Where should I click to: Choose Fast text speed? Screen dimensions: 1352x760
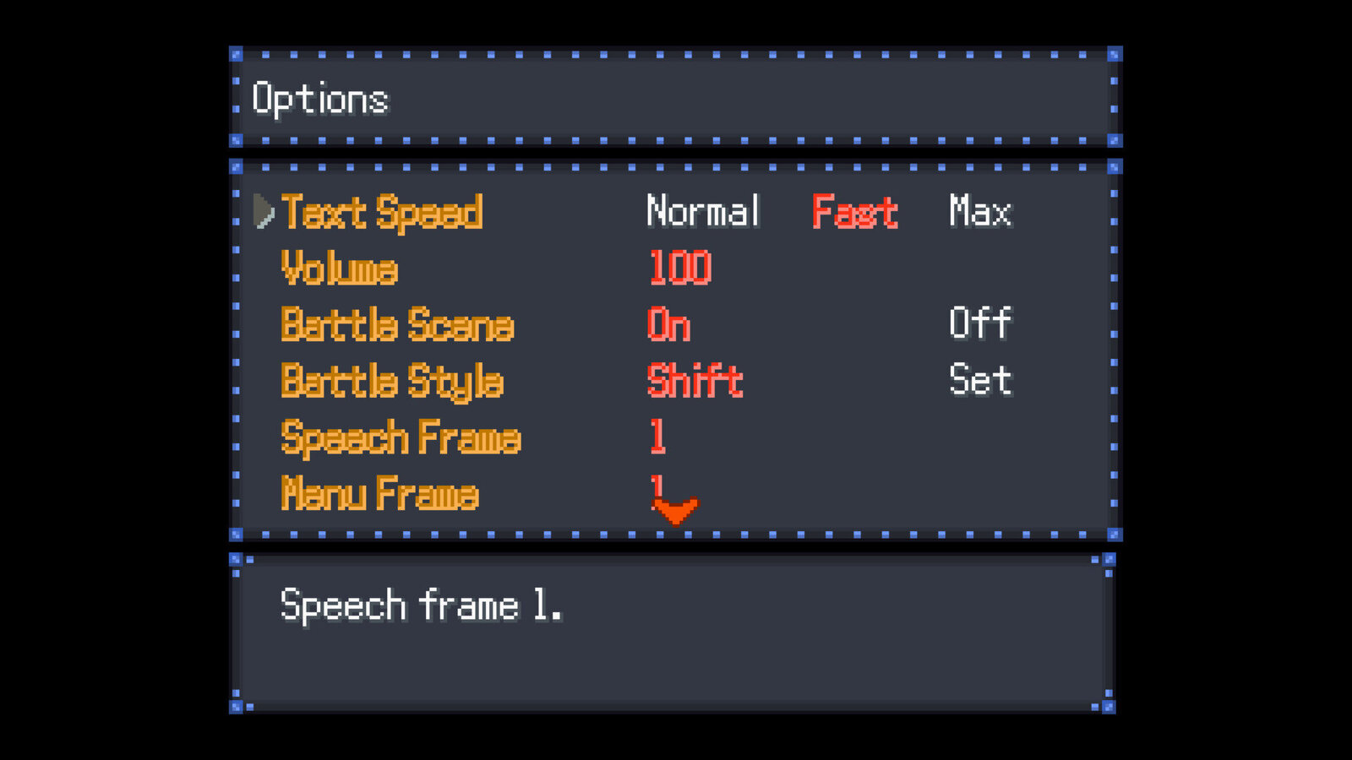click(x=855, y=211)
